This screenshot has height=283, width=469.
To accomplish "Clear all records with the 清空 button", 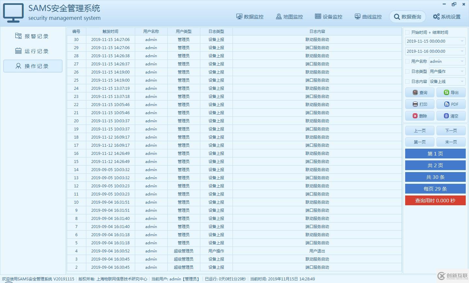I will tap(451, 116).
